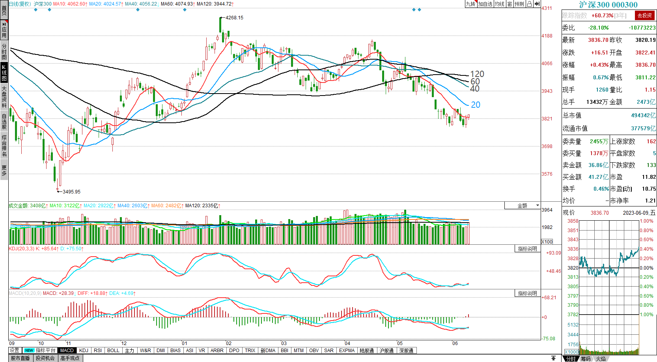Select the BOLL indicator tab

tap(113, 350)
